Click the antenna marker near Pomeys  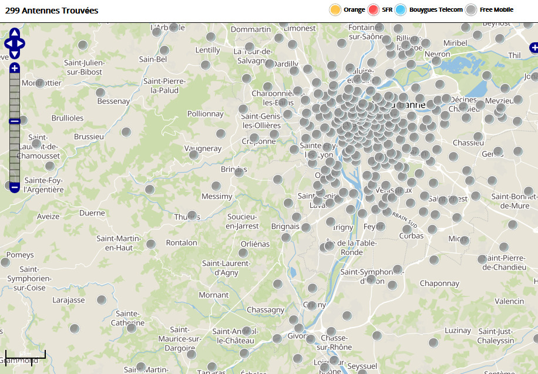tap(5, 262)
